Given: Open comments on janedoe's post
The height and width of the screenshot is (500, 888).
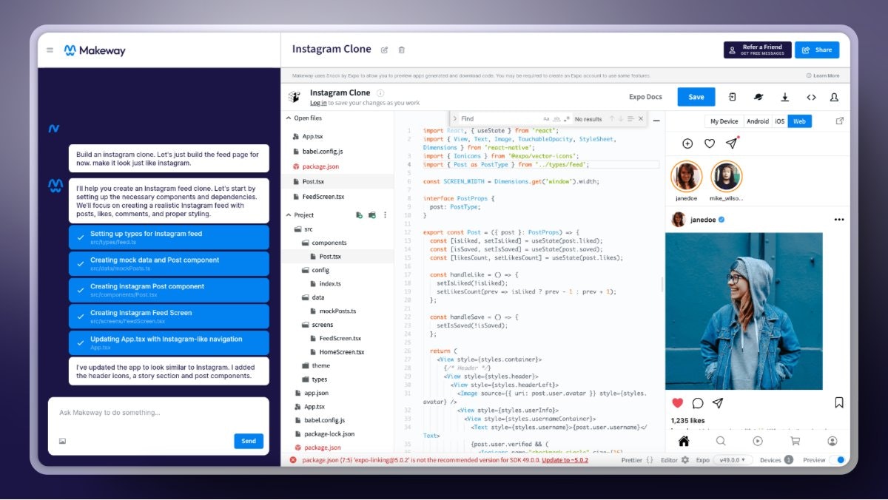Looking at the screenshot, I should point(697,403).
